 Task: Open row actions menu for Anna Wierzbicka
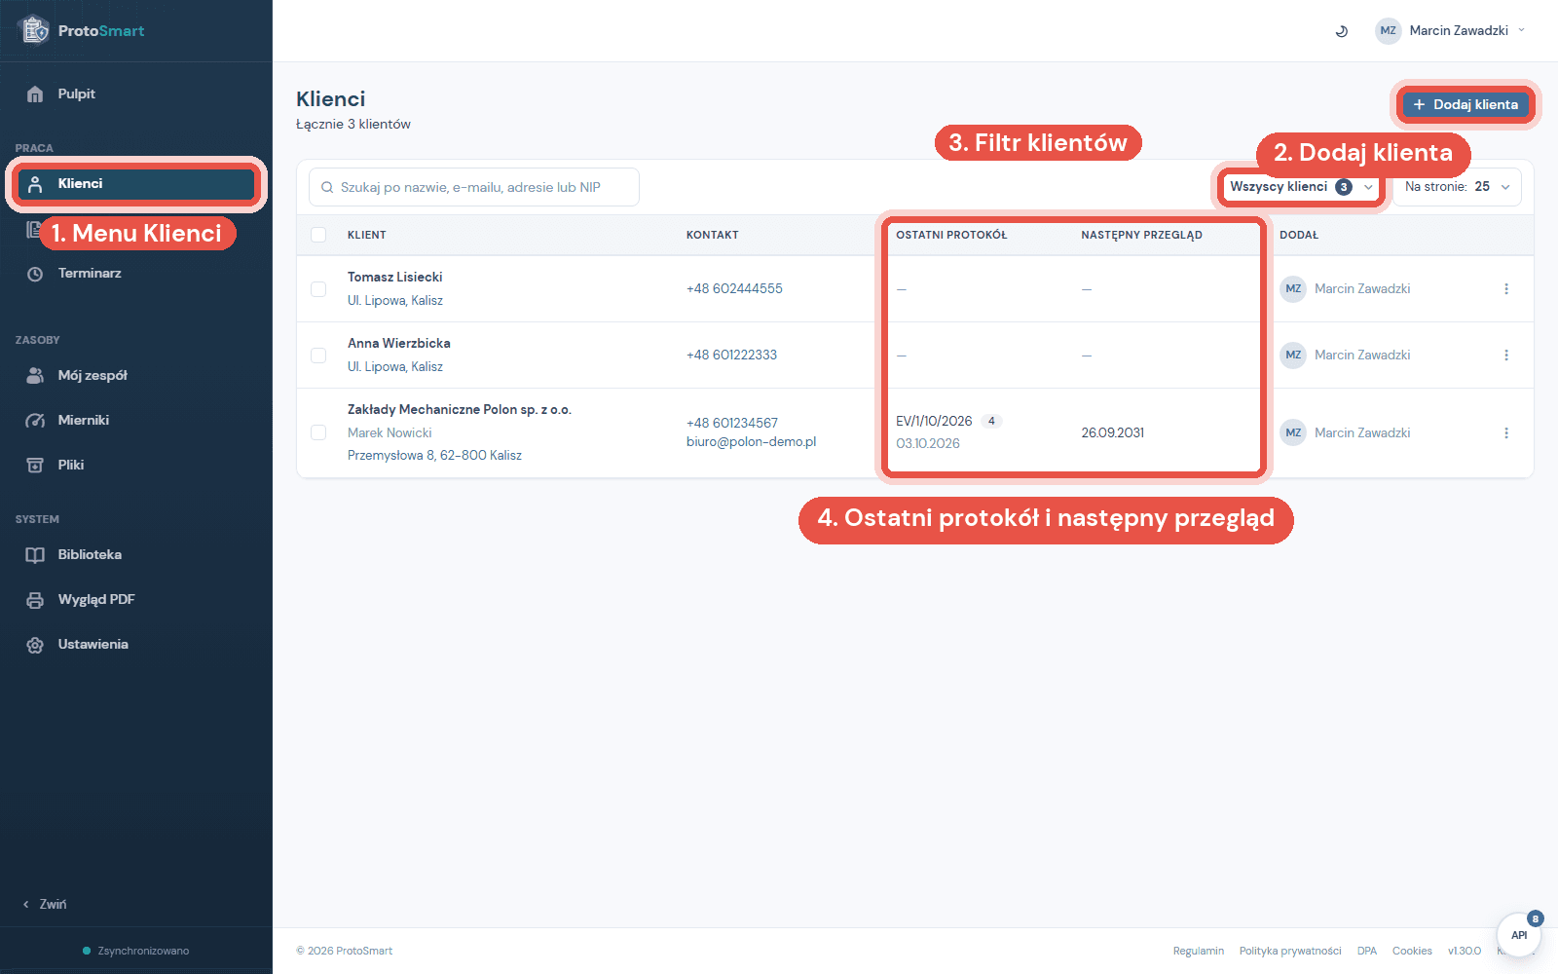point(1505,356)
